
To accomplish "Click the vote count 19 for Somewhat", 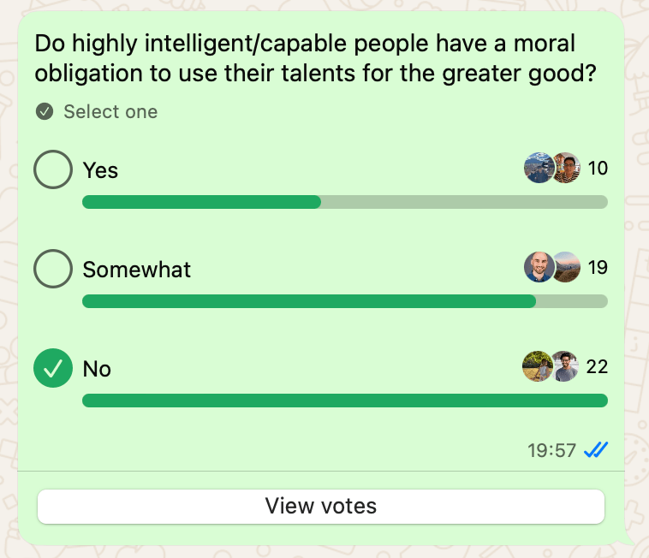I will click(598, 268).
